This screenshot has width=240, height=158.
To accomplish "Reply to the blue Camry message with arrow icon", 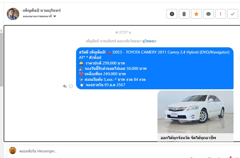I will click(65, 86).
